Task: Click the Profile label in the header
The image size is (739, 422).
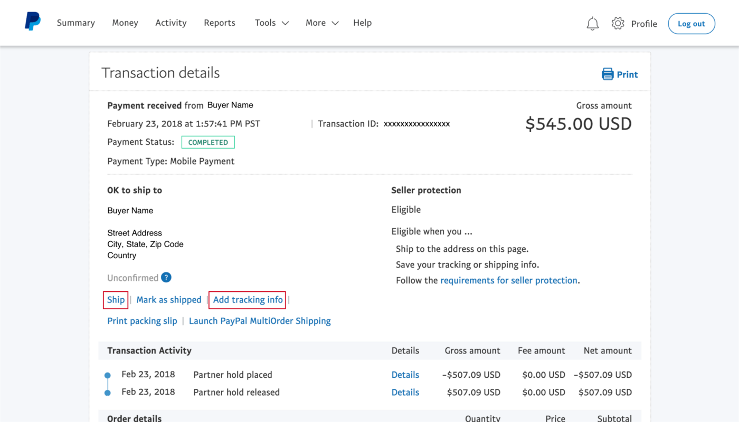Action: tap(644, 23)
